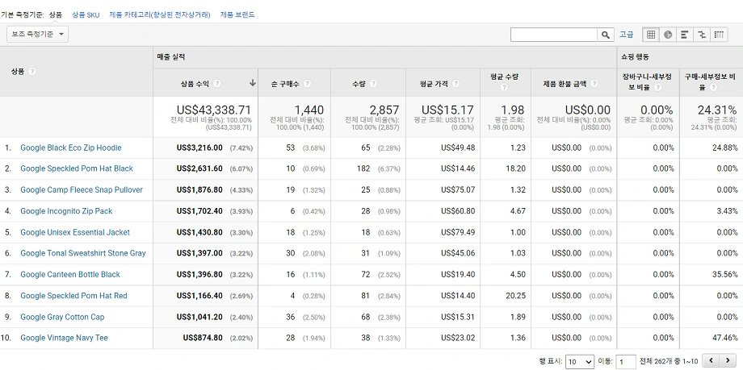
Task: Open Google Tonal Sweatshirt Stone Gray
Action: [83, 253]
